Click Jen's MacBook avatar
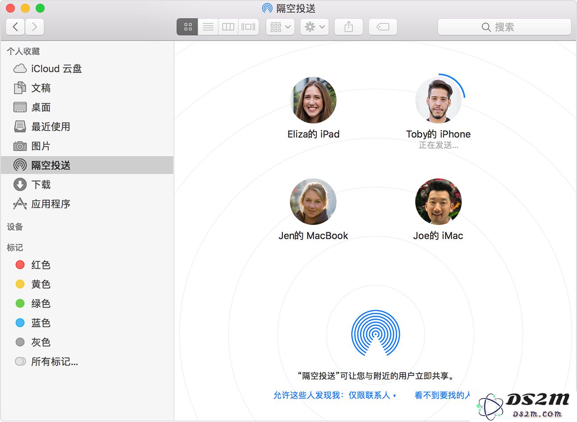The width and height of the screenshot is (577, 422). [x=313, y=202]
